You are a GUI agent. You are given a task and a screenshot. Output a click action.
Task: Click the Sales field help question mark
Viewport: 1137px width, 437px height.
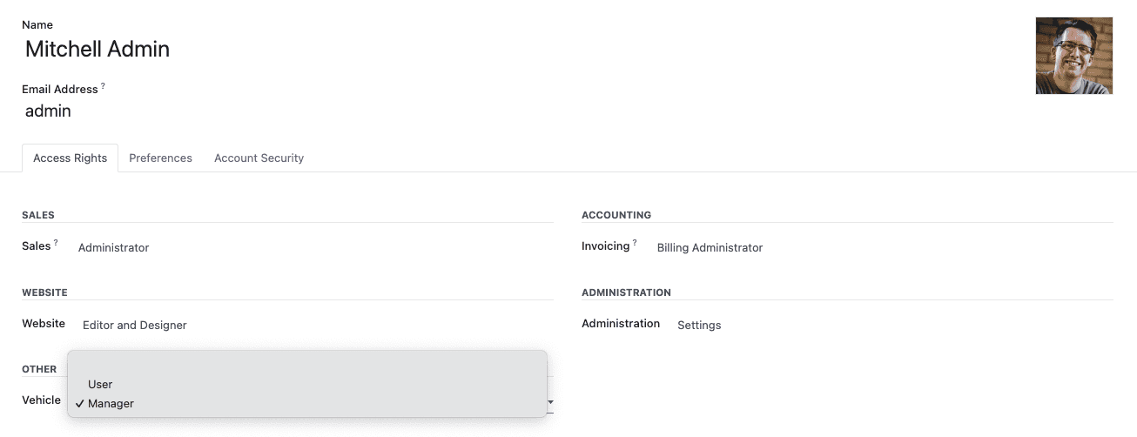(56, 243)
